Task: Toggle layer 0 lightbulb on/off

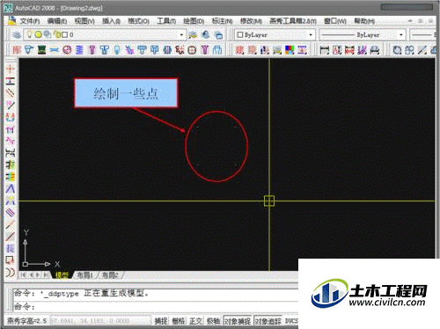Action: 30,34
